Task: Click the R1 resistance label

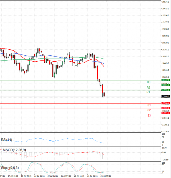Action: click(x=148, y=92)
